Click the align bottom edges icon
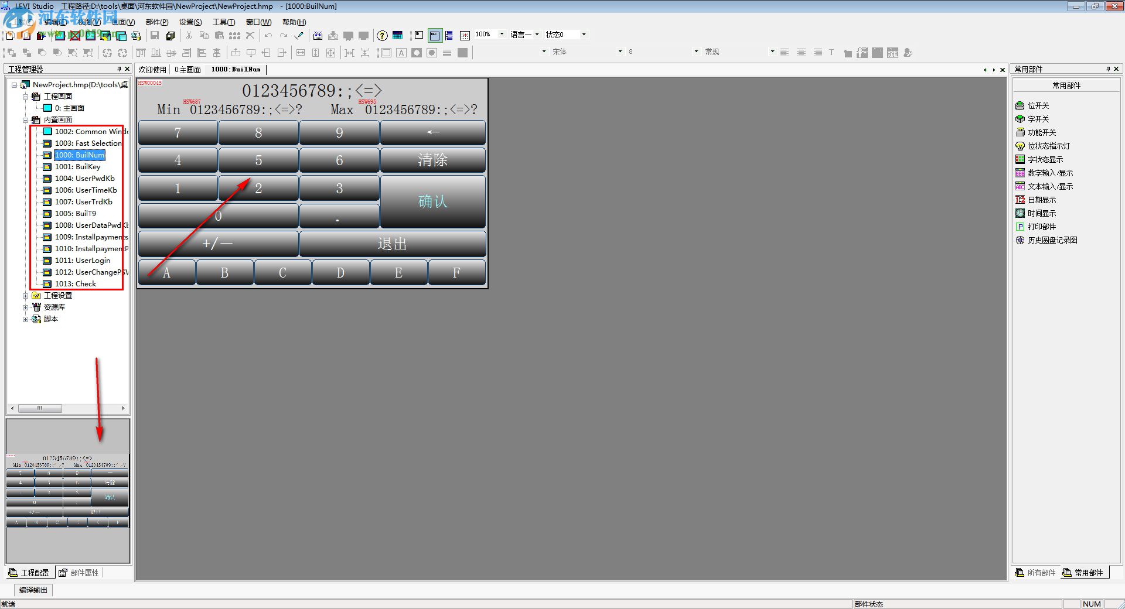Screen dimensions: 1125x609 click(156, 53)
